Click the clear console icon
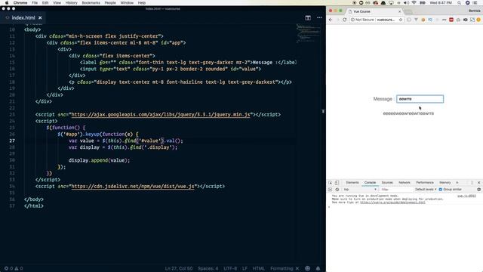The image size is (483, 272). click(337, 190)
